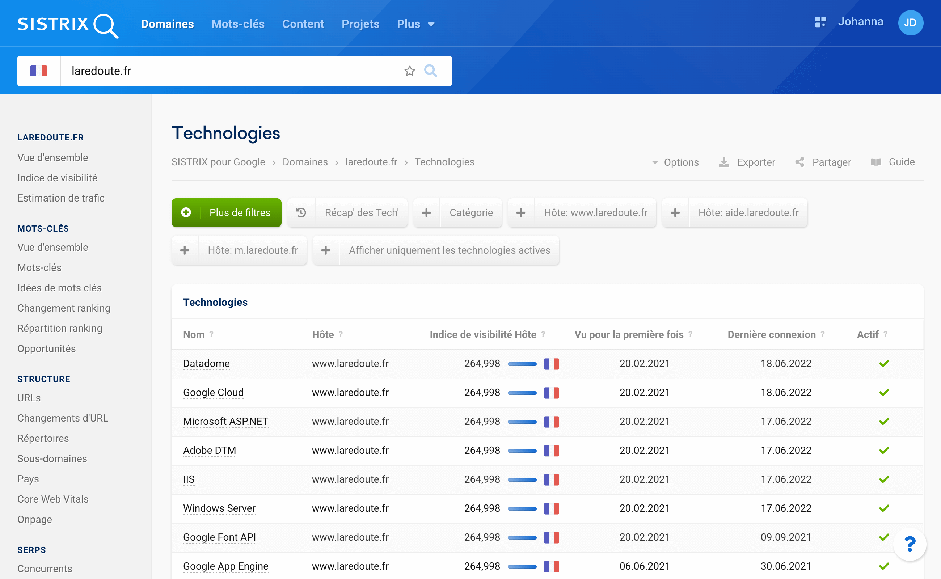Click the IIS technology link

189,479
